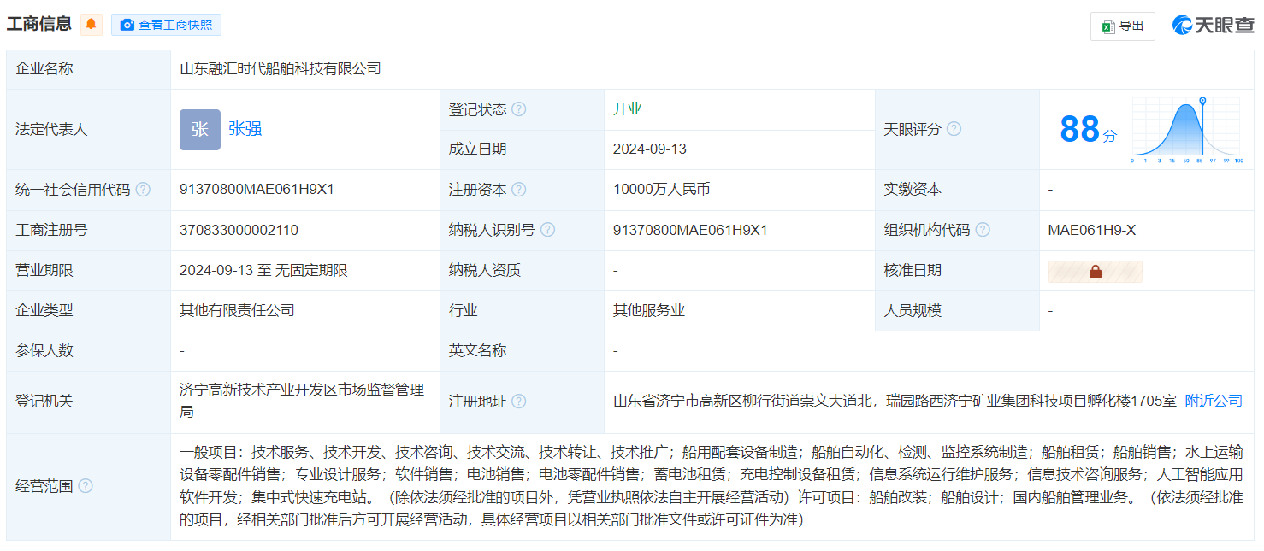Viewport: 1264px width, 551px height.
Task: Click help icon beside 注册地址
Action: (x=519, y=402)
